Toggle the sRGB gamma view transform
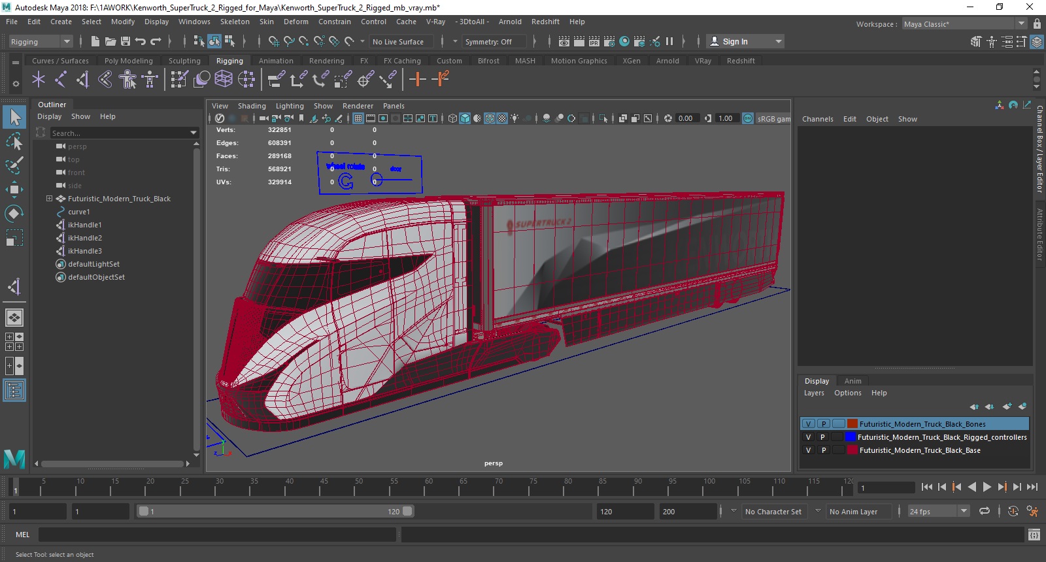Screen dimensions: 1046x562 [748, 118]
